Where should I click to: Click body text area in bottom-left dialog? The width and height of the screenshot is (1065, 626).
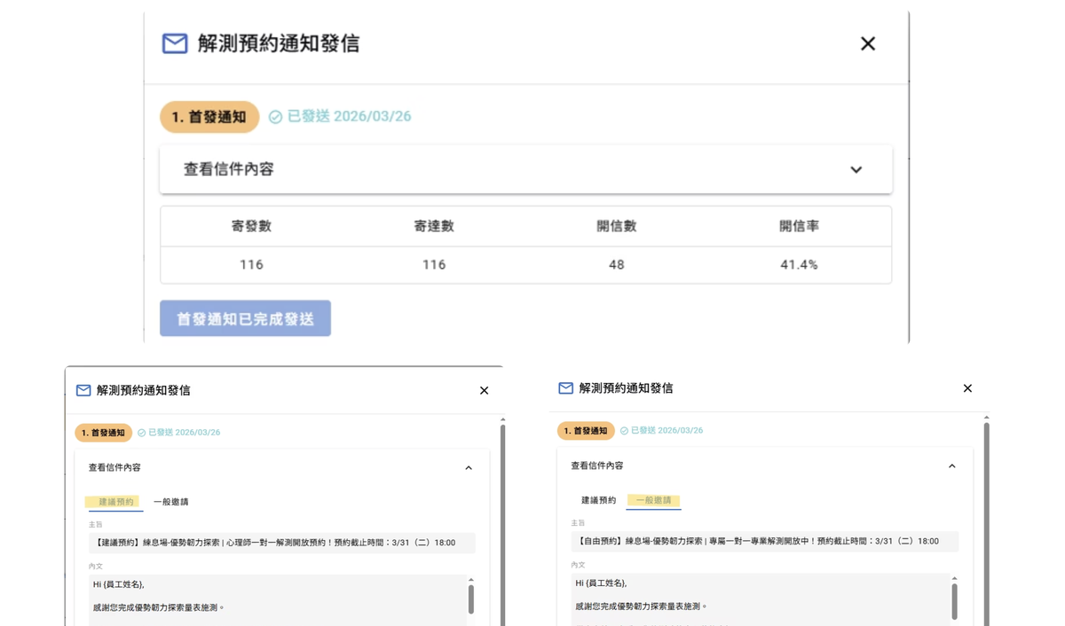276,600
